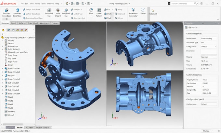The width and height of the screenshot is (221, 133).
Task: Open the Linear Pattern tool
Action: [99, 13]
